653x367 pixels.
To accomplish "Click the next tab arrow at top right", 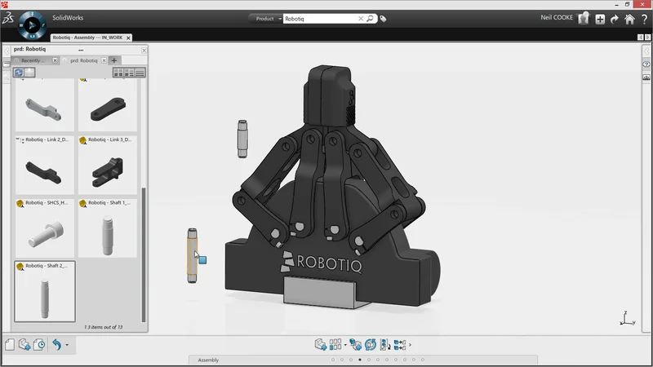I will coord(647,37).
